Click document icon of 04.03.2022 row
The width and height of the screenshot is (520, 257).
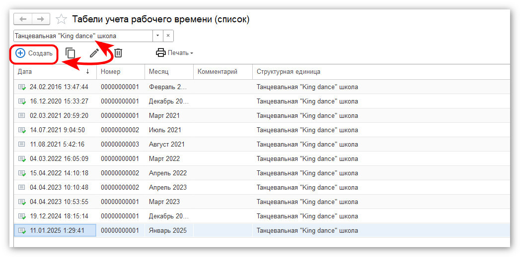22,159
